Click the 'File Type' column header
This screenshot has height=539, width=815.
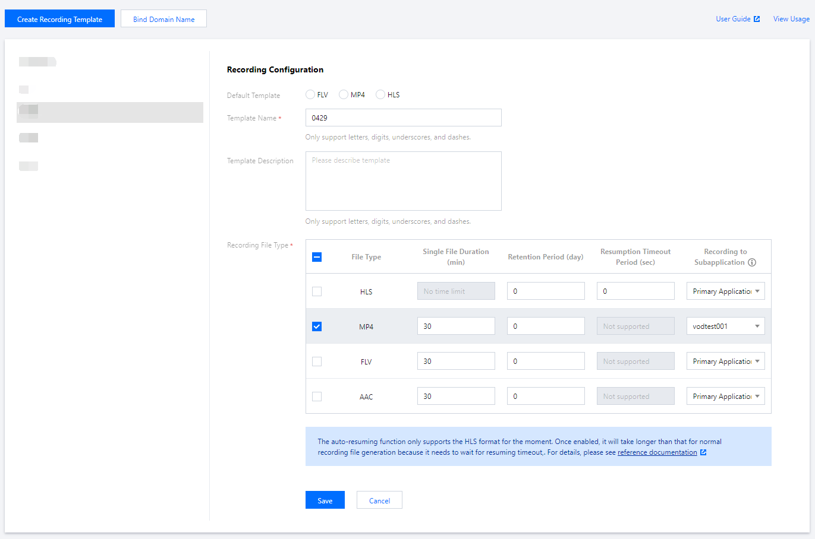(366, 257)
